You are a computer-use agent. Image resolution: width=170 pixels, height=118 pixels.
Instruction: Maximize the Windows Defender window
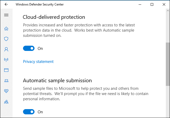(152, 4)
